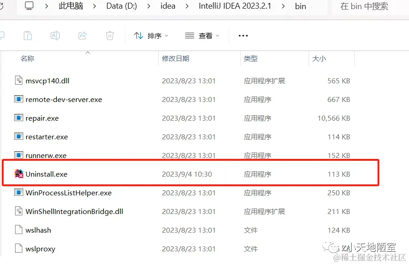Select file name restarter.exe
This screenshot has width=409, height=265.
click(x=47, y=137)
